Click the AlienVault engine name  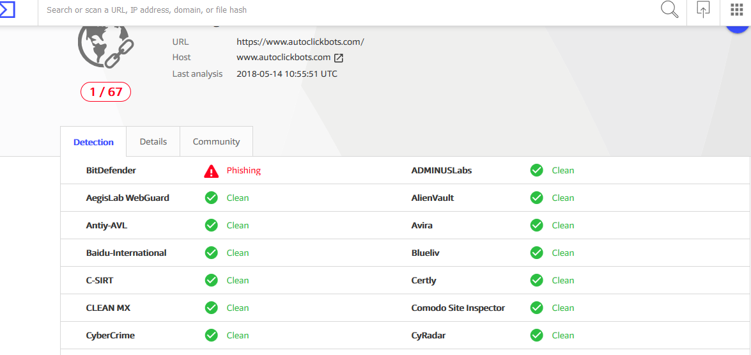pyautogui.click(x=433, y=198)
